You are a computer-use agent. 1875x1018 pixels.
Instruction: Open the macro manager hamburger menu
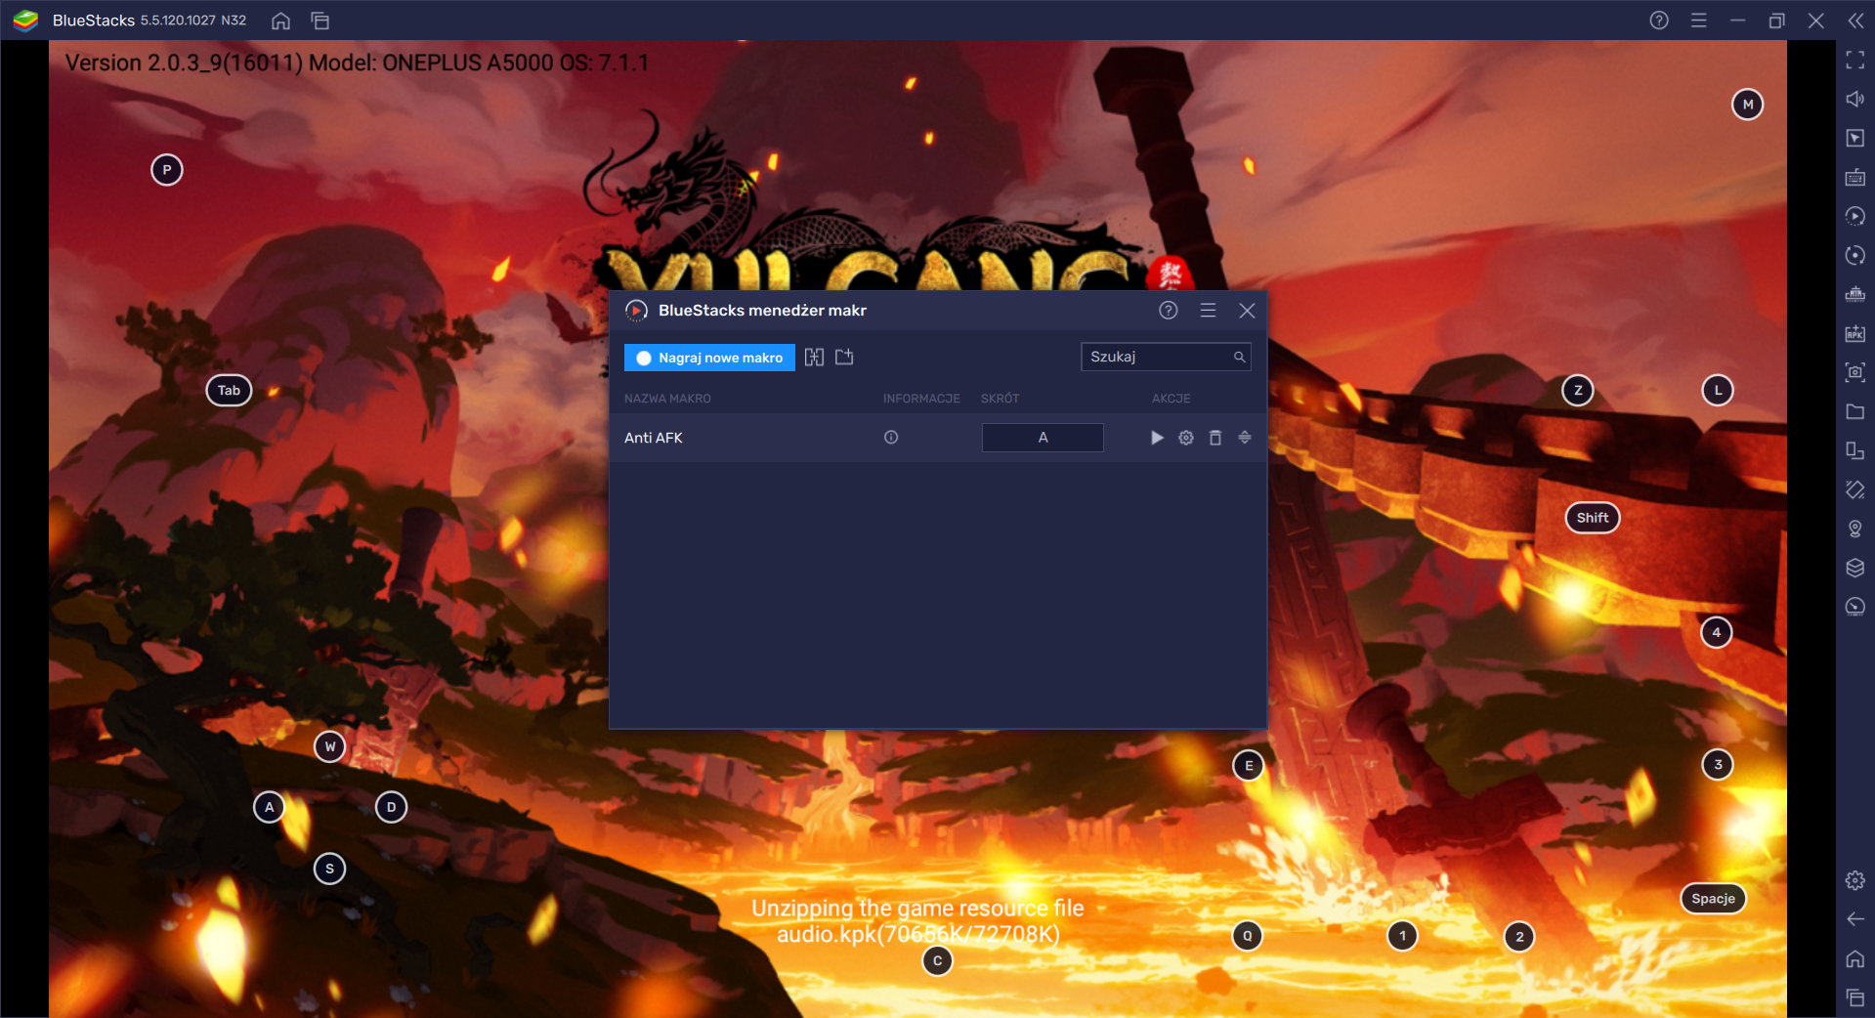click(x=1208, y=311)
